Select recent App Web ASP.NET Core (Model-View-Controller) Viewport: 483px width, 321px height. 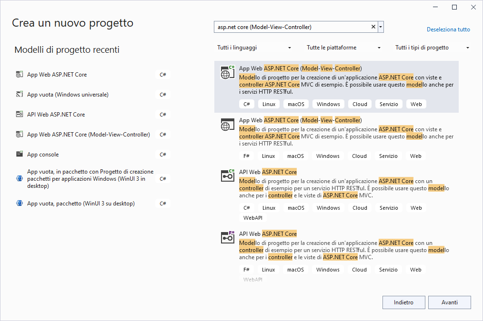[92, 135]
